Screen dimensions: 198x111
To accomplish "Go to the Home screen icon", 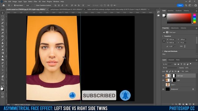I will click(x=3, y=6).
